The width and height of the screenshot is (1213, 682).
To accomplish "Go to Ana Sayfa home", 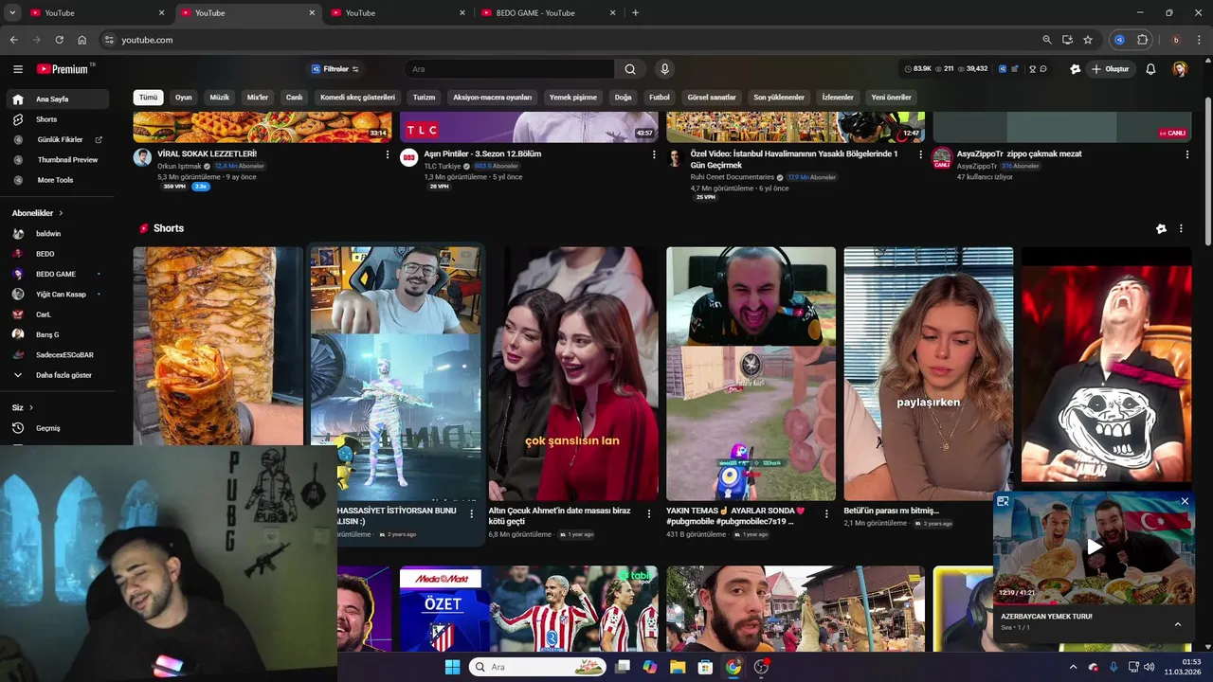I will click(57, 99).
